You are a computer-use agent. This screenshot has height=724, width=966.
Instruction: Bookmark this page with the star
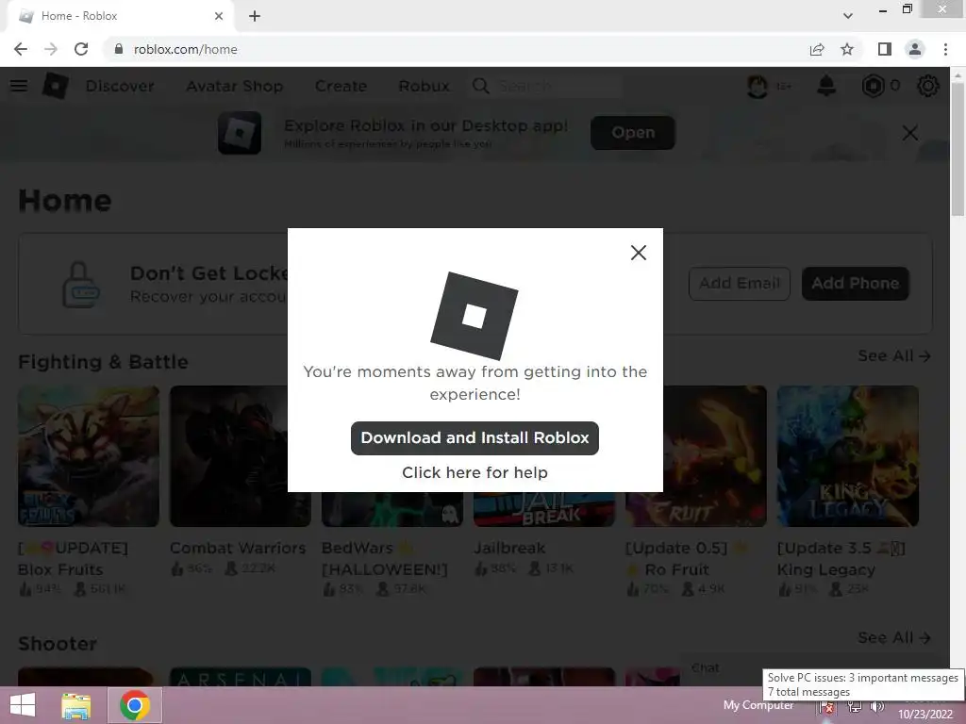click(x=847, y=49)
